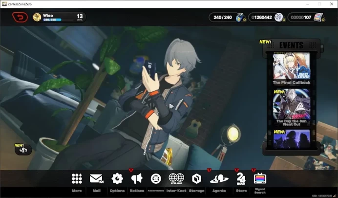Viewport: 338px width, 198px height.
Task: Minimize the ZenlessZoneZero window
Action: point(308,4)
